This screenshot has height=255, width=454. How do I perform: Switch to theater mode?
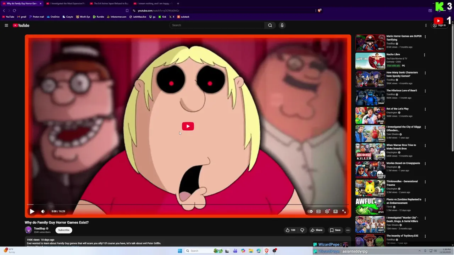pos(336,211)
